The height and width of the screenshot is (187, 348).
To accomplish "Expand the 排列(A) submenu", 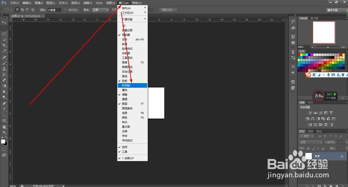I will [x=133, y=8].
